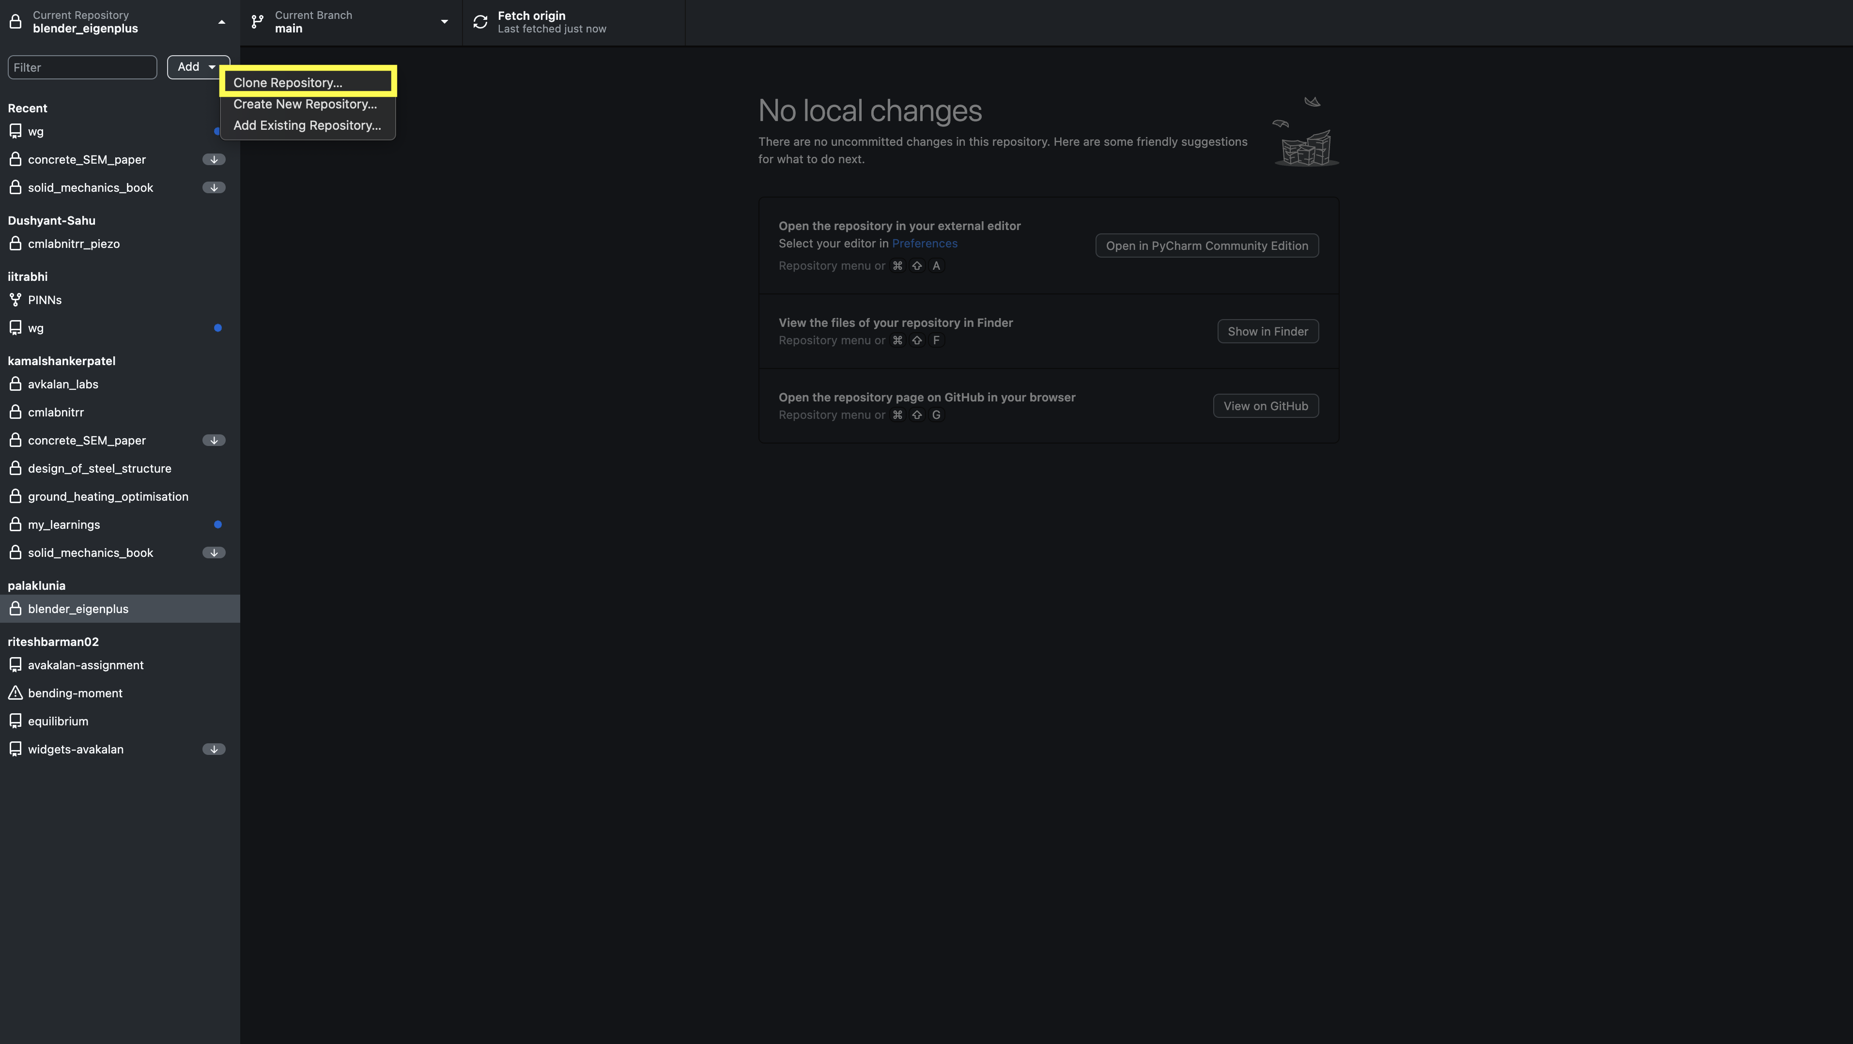Click the blue dot indicator on my_learnings
This screenshot has height=1044, width=1853.
[x=217, y=525]
